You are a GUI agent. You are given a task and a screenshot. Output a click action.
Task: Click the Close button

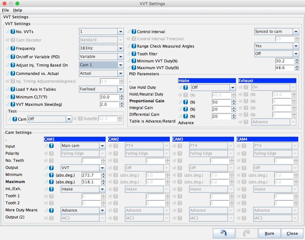[292, 233]
